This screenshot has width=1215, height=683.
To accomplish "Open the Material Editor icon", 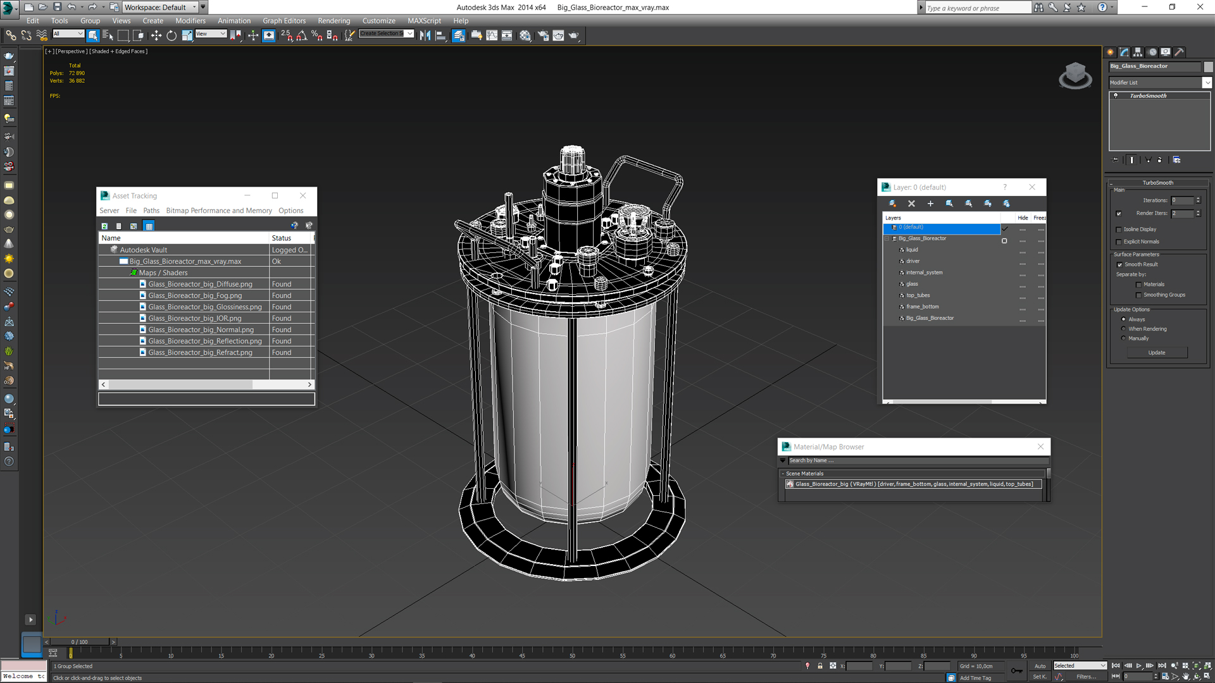I will click(525, 36).
